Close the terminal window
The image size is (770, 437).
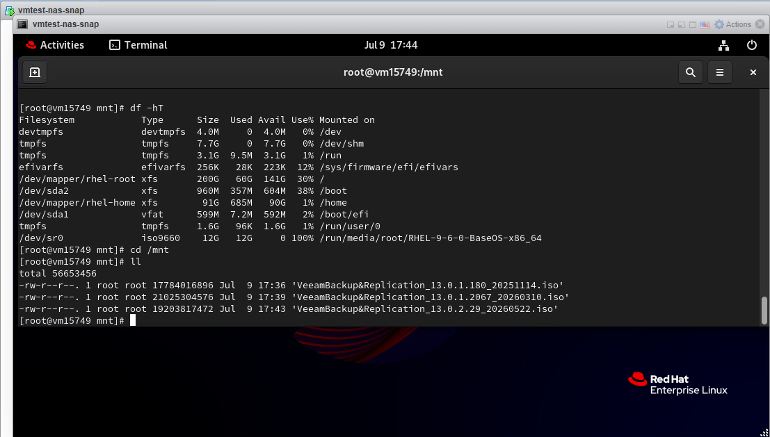[753, 72]
